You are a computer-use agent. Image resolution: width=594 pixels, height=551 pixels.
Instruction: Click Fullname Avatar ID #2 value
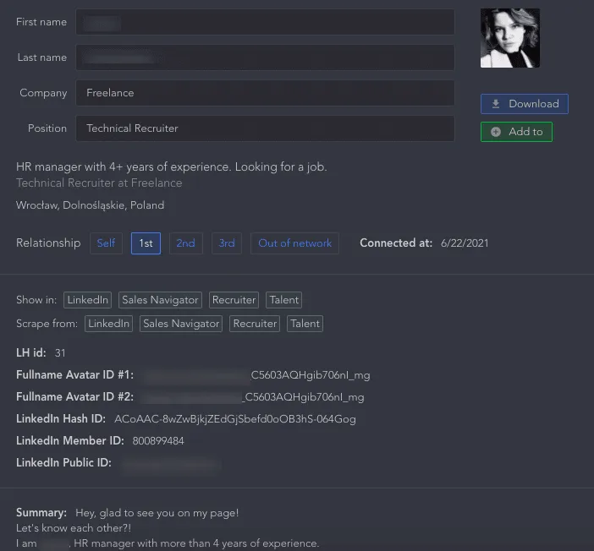tap(252, 397)
